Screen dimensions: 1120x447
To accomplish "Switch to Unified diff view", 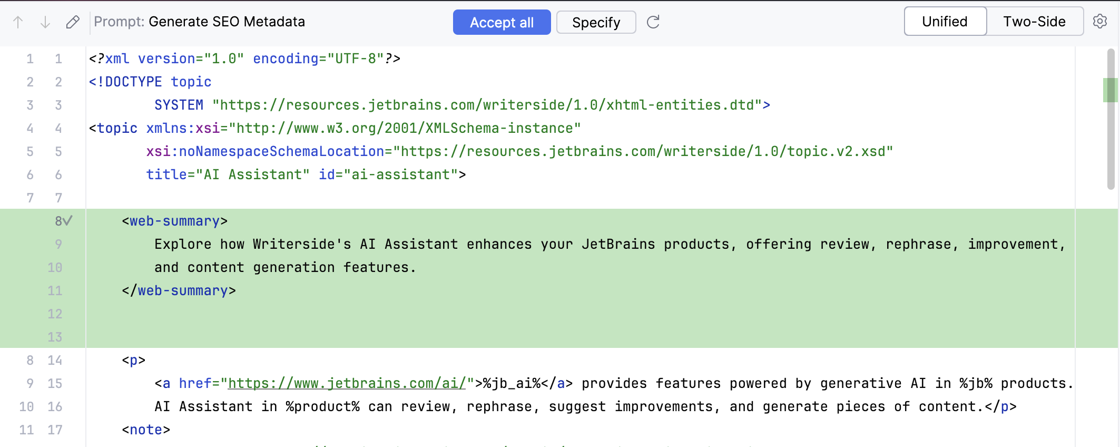I will coord(945,22).
